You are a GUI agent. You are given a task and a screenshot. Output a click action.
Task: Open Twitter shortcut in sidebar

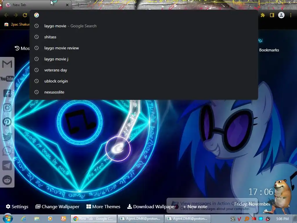coord(7,136)
